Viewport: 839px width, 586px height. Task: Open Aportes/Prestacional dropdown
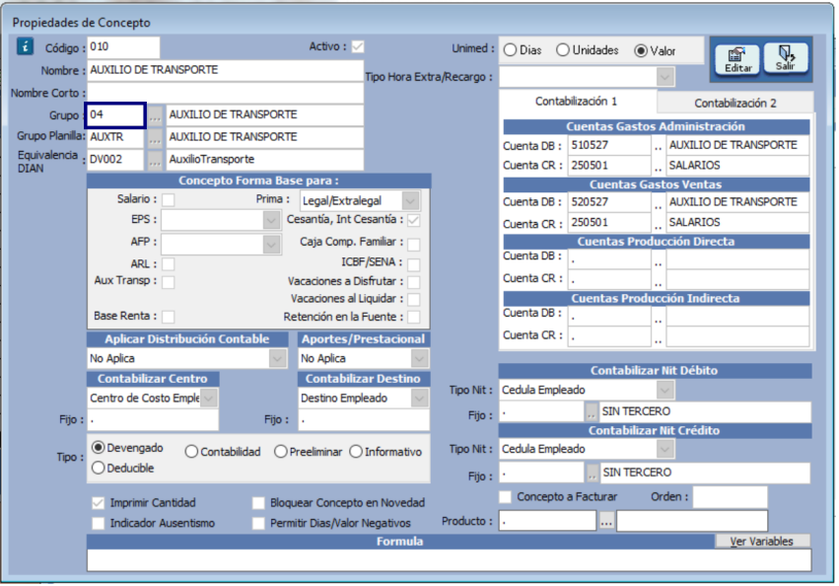419,358
